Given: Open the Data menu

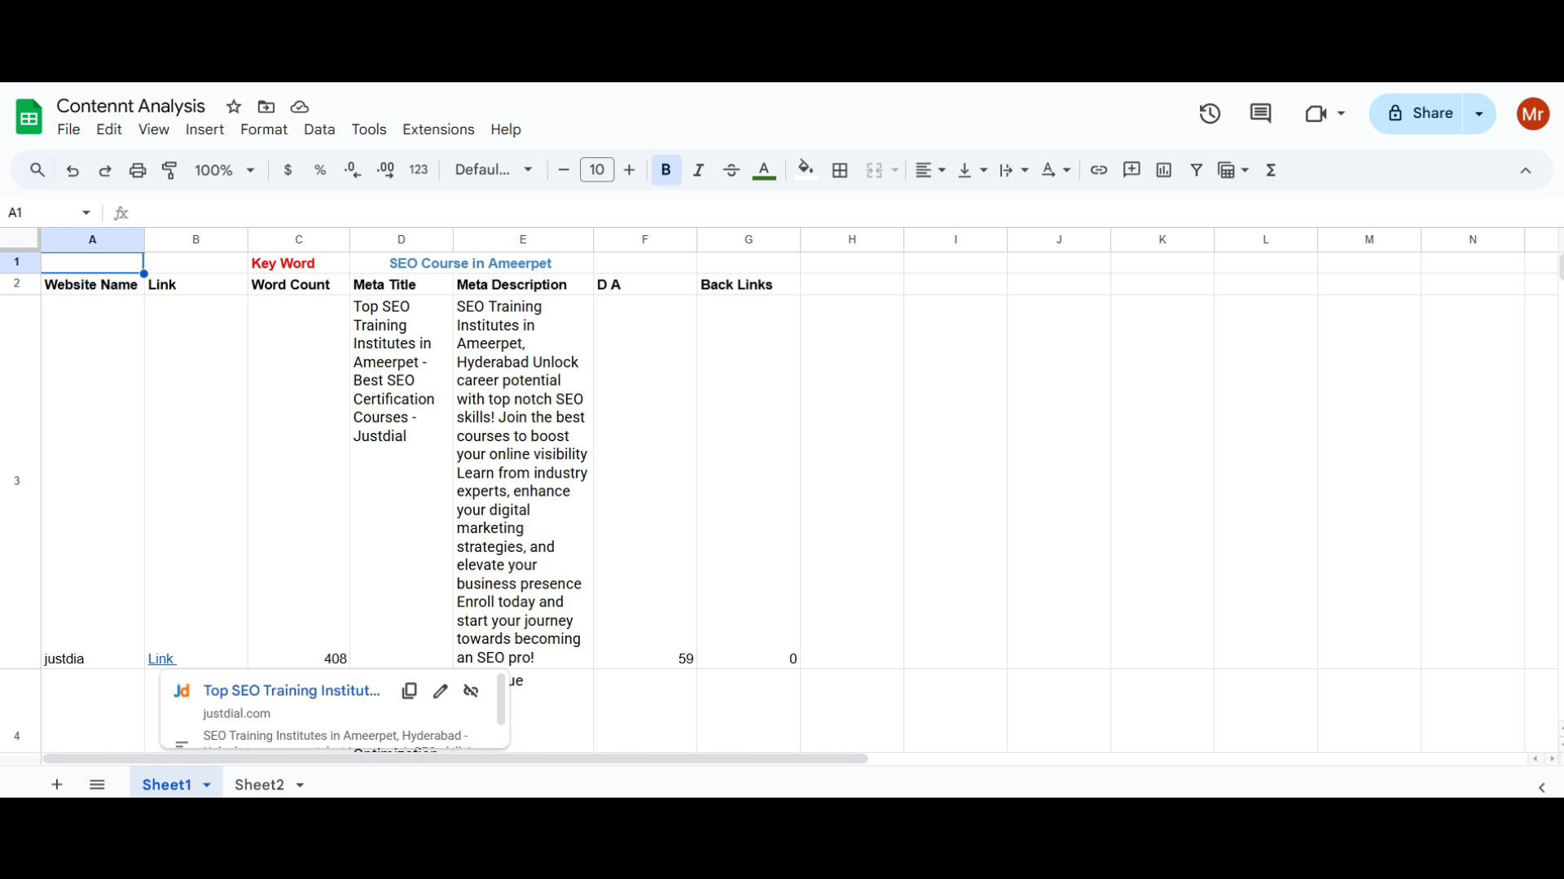Looking at the screenshot, I should 319,129.
